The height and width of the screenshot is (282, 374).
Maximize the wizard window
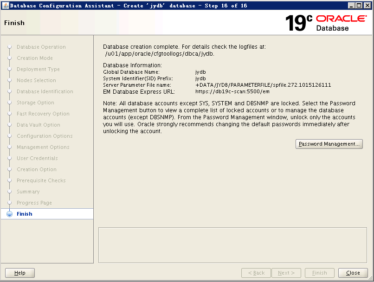[x=359, y=5]
